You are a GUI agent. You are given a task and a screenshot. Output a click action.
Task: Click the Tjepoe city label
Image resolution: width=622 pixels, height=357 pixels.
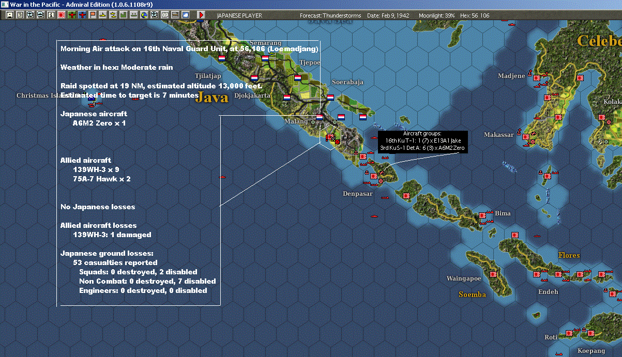click(x=310, y=63)
